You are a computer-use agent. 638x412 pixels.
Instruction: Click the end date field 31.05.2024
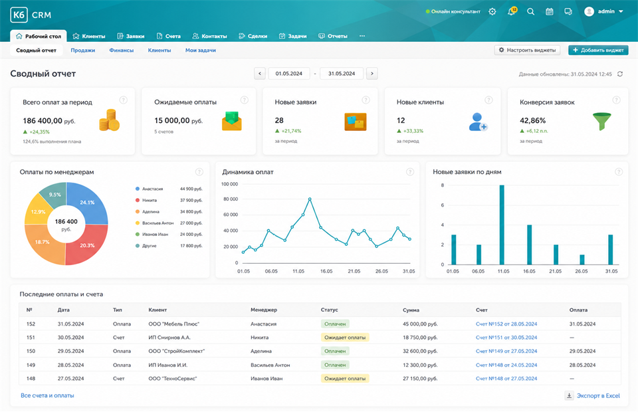pos(342,74)
